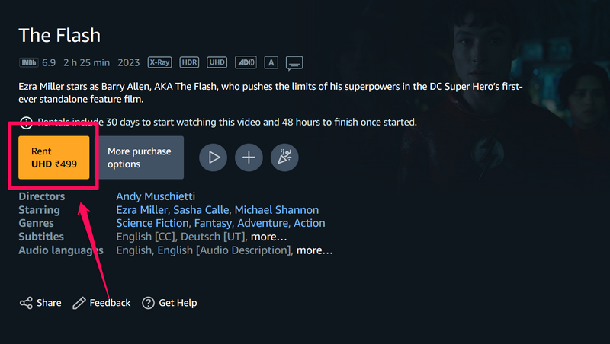Browse the Science Fiction genre
610x344 pixels.
click(152, 224)
